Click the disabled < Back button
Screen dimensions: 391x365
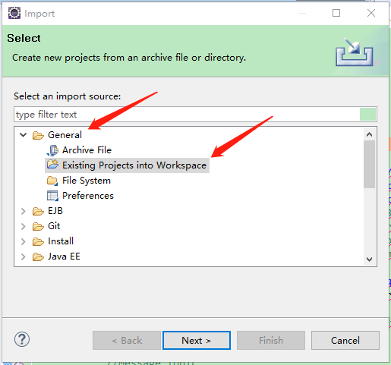[x=127, y=340]
